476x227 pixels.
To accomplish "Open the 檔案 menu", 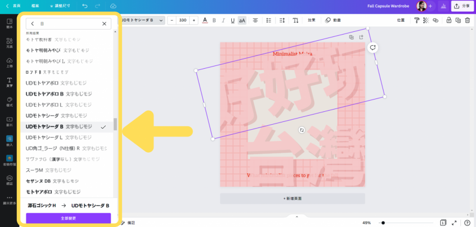I will (36, 6).
